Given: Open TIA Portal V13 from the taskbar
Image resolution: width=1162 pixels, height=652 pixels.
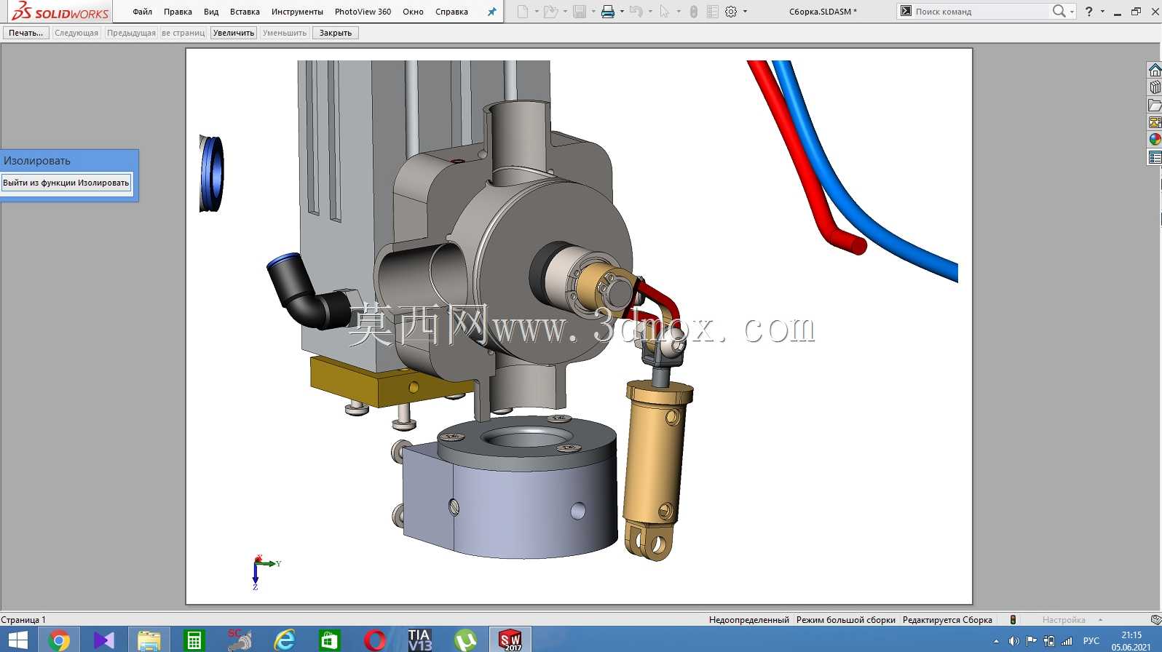Looking at the screenshot, I should 420,640.
